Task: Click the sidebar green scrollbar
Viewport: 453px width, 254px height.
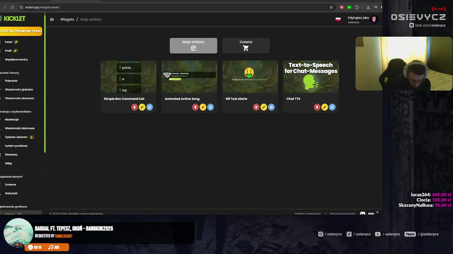Action: point(45,83)
